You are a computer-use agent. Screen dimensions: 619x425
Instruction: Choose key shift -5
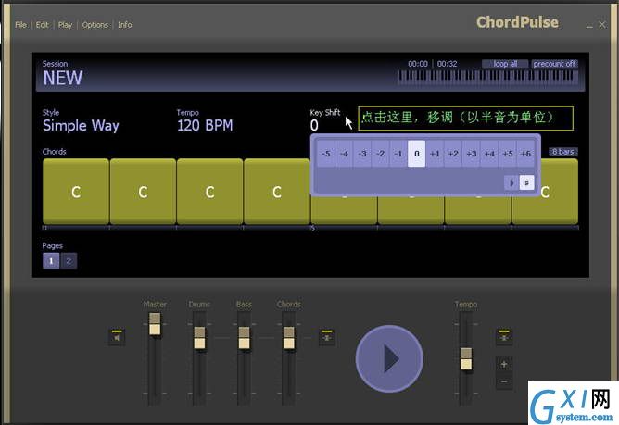pyautogui.click(x=325, y=154)
